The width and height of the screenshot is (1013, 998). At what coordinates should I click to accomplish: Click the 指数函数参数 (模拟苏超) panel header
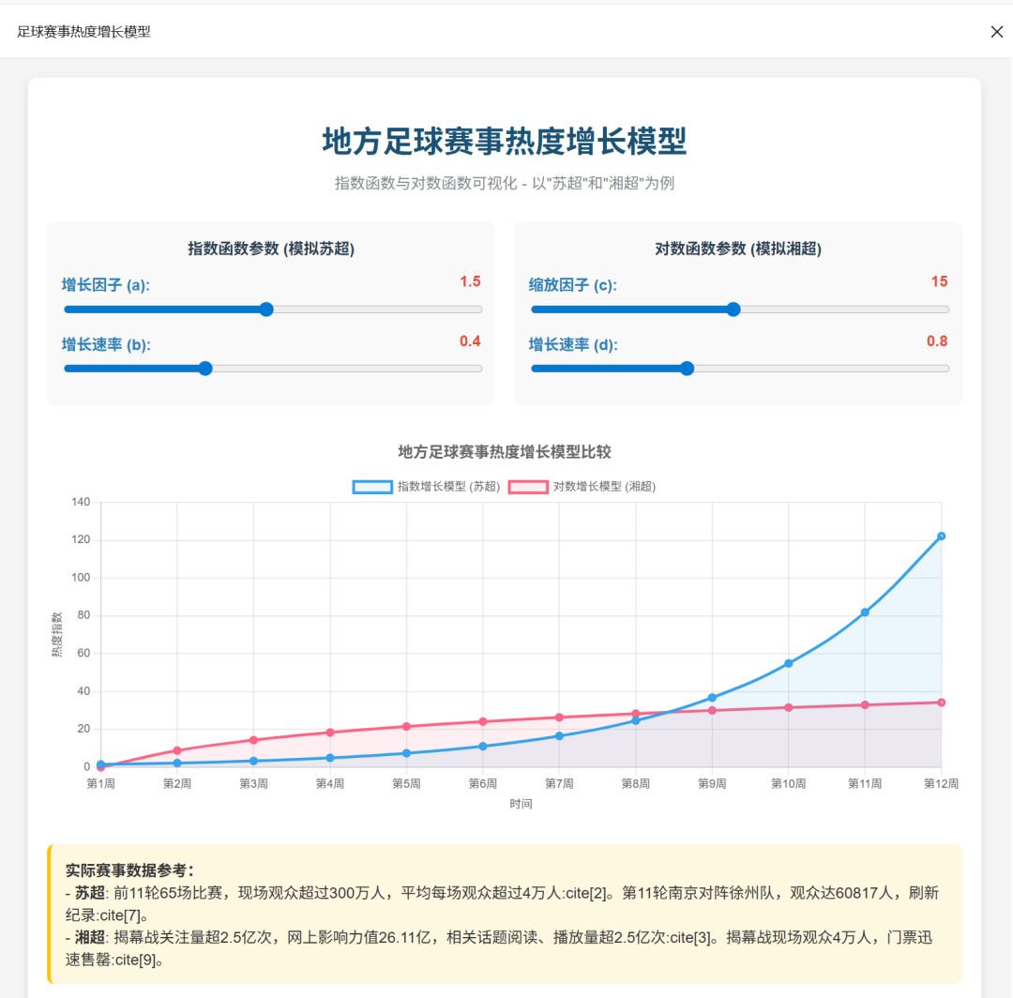272,249
